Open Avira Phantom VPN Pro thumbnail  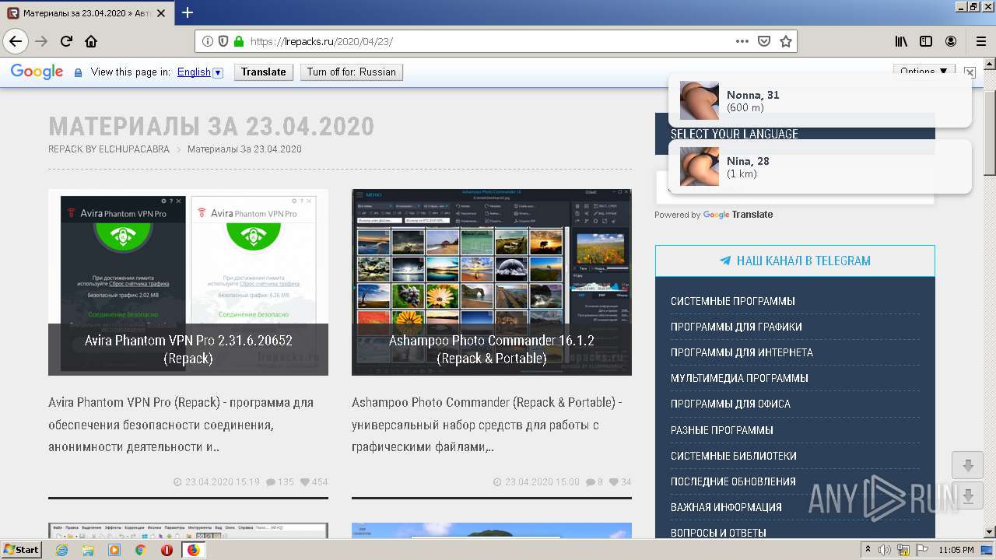coord(188,282)
